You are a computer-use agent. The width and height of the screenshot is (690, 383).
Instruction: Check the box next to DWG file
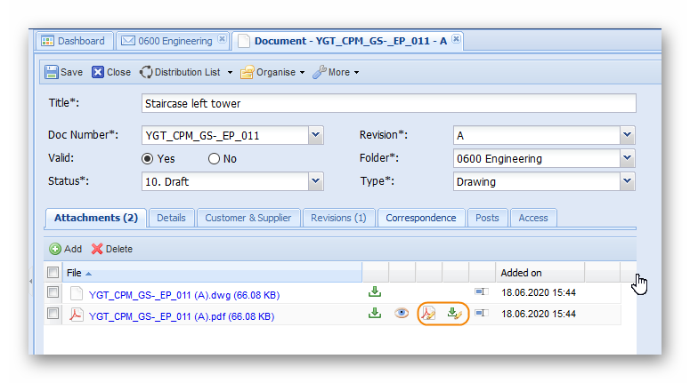[53, 291]
